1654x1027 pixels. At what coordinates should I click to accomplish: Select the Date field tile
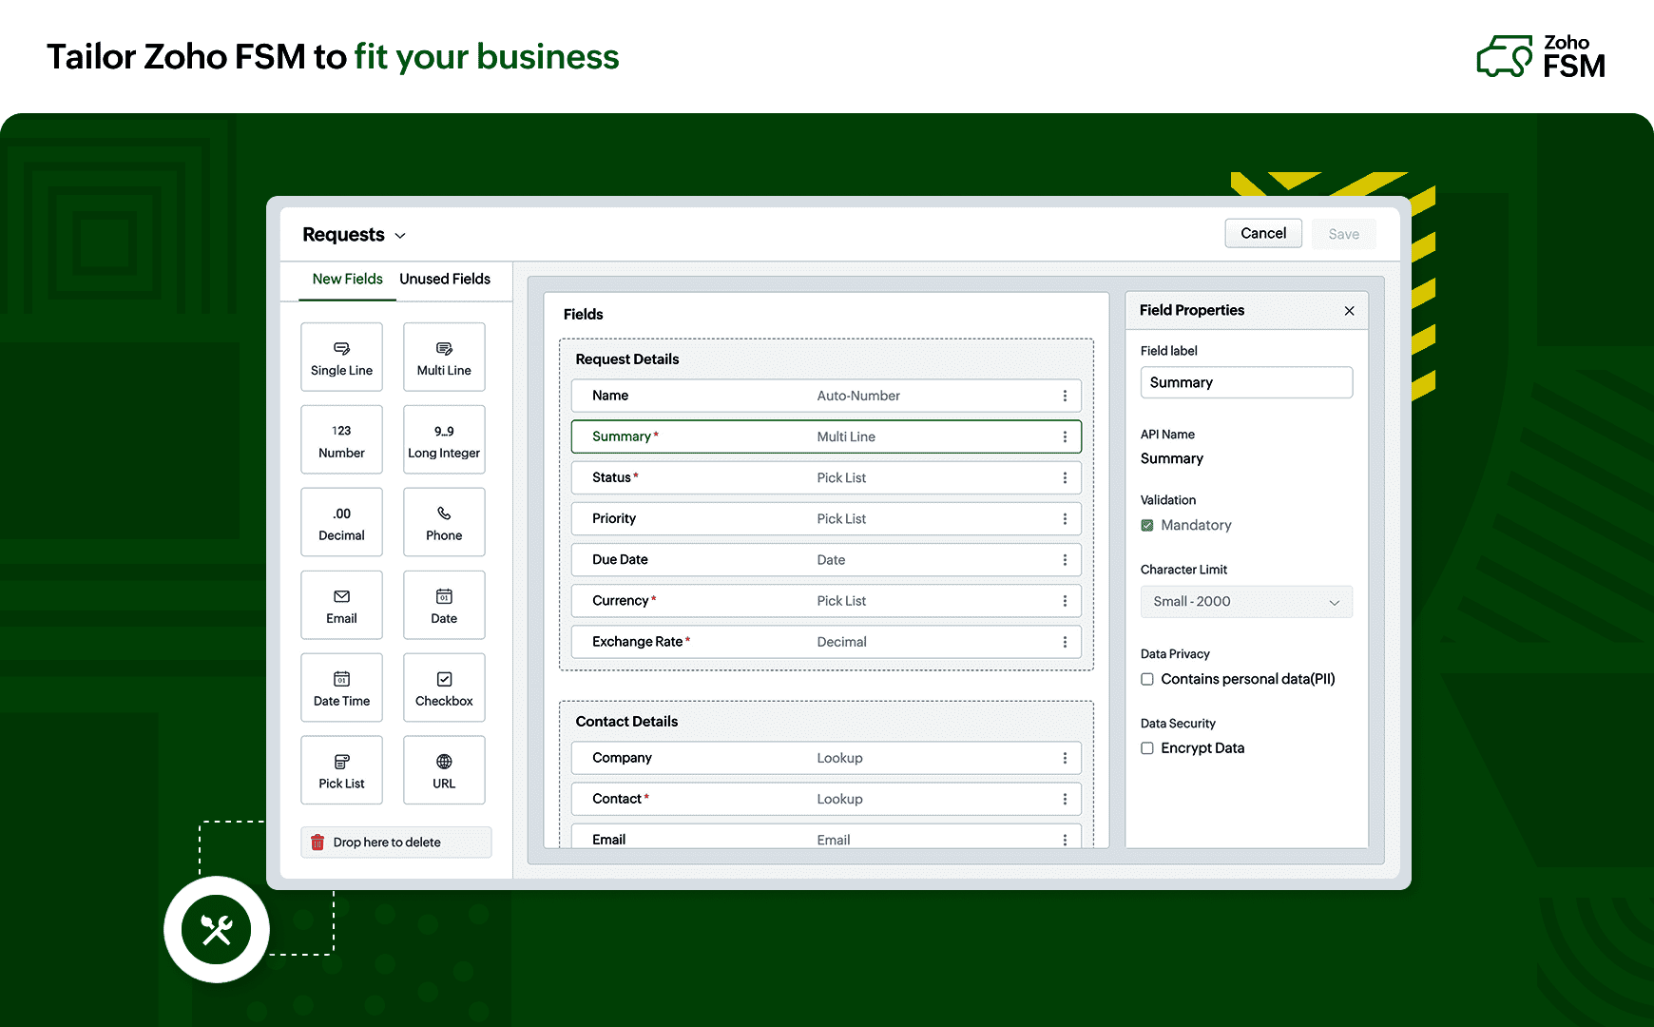444,605
